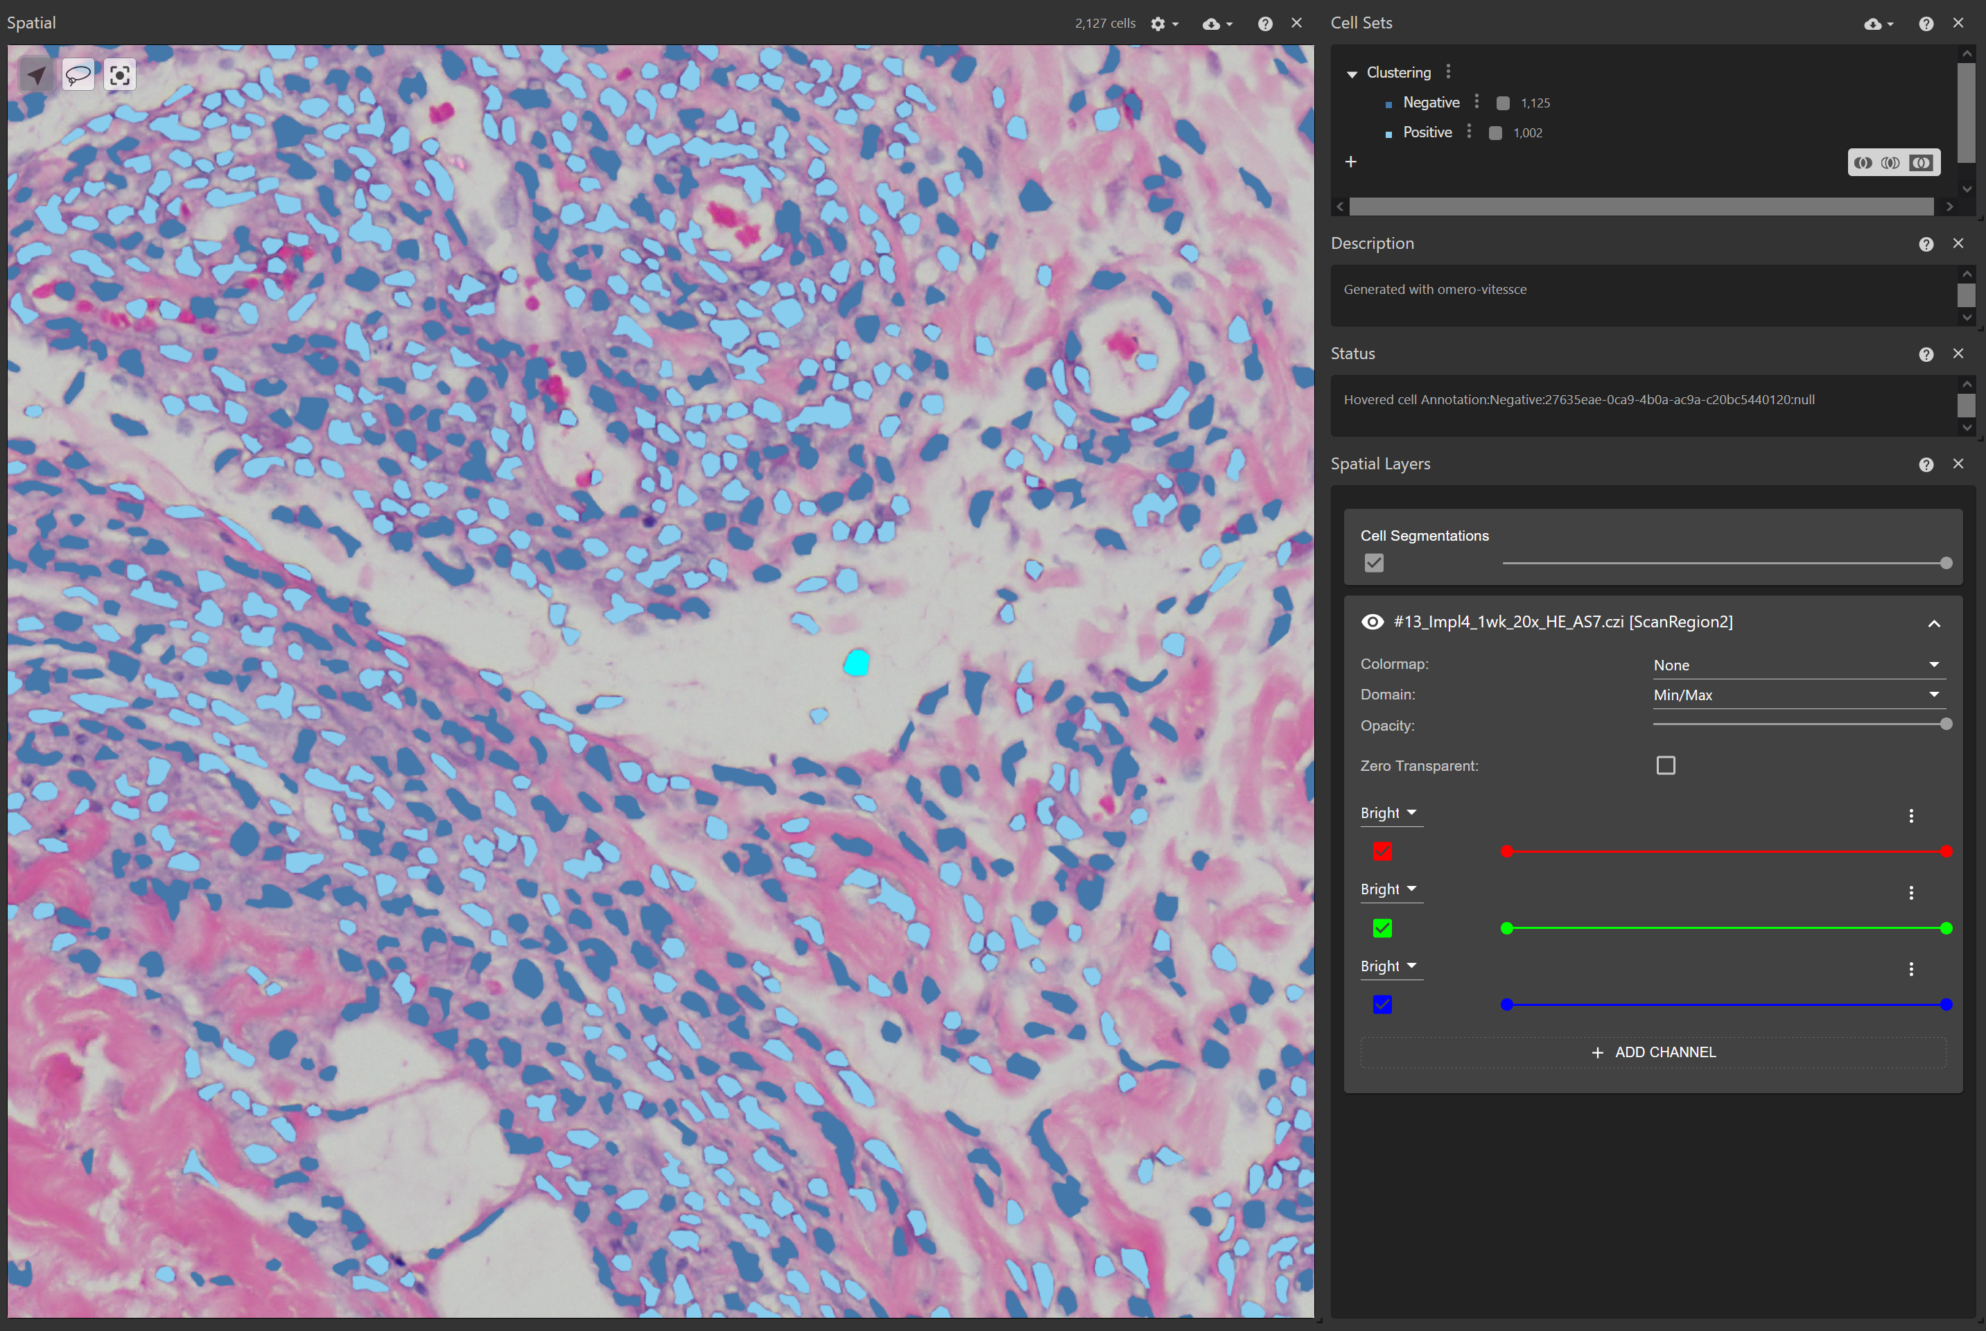Hide the #13_Impl4 image layer via eye icon
1986x1331 pixels.
pyautogui.click(x=1373, y=623)
